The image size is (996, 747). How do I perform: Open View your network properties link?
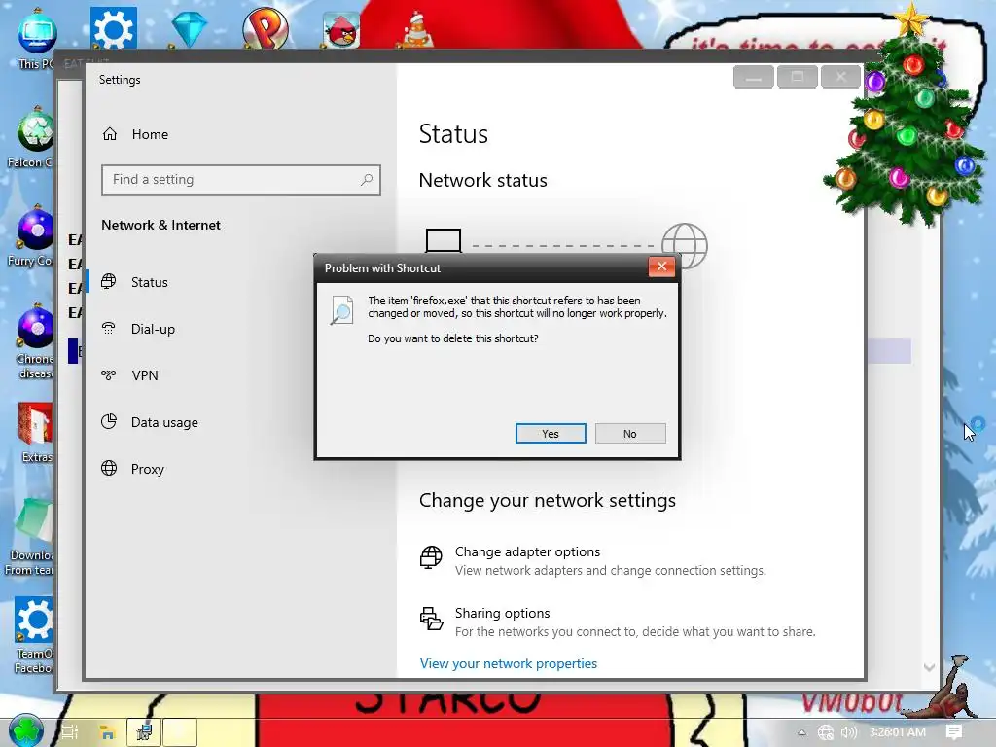coord(508,663)
